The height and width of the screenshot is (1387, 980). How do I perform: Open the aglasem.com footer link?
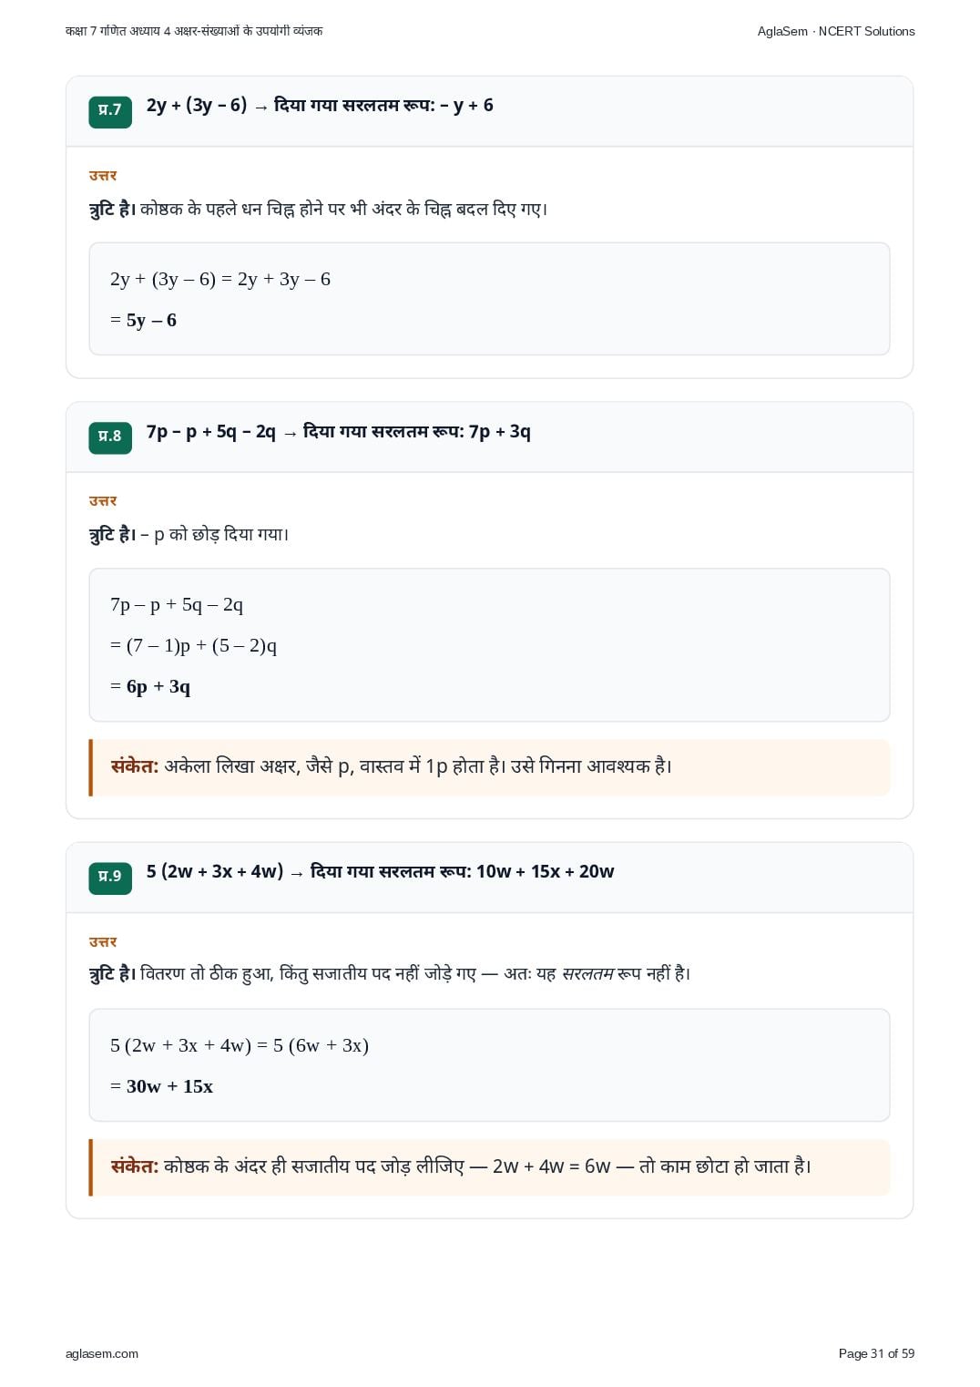102,1353
